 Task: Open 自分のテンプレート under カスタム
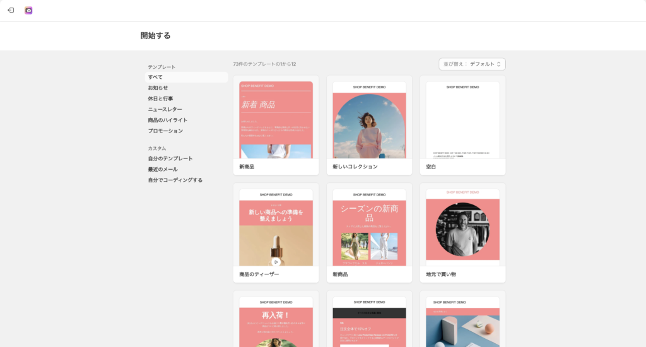tap(170, 158)
